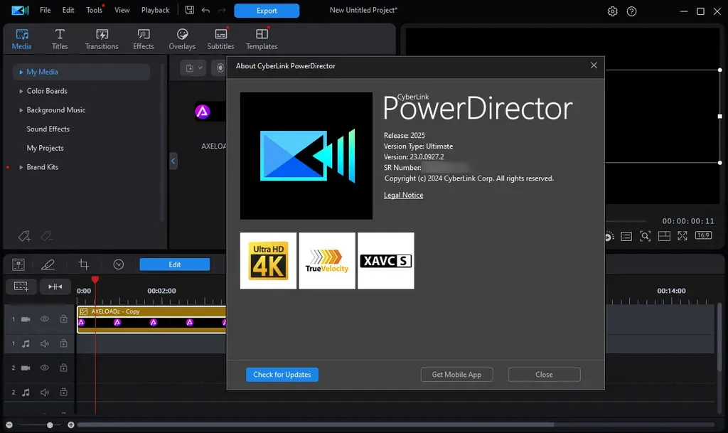The image size is (728, 433).
Task: Toggle visibility of video track 1
Action: point(45,319)
